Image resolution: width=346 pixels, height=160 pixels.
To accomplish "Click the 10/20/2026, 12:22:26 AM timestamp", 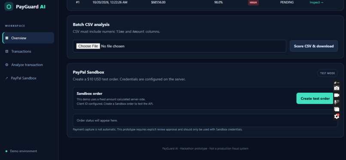I will (x=109, y=2).
